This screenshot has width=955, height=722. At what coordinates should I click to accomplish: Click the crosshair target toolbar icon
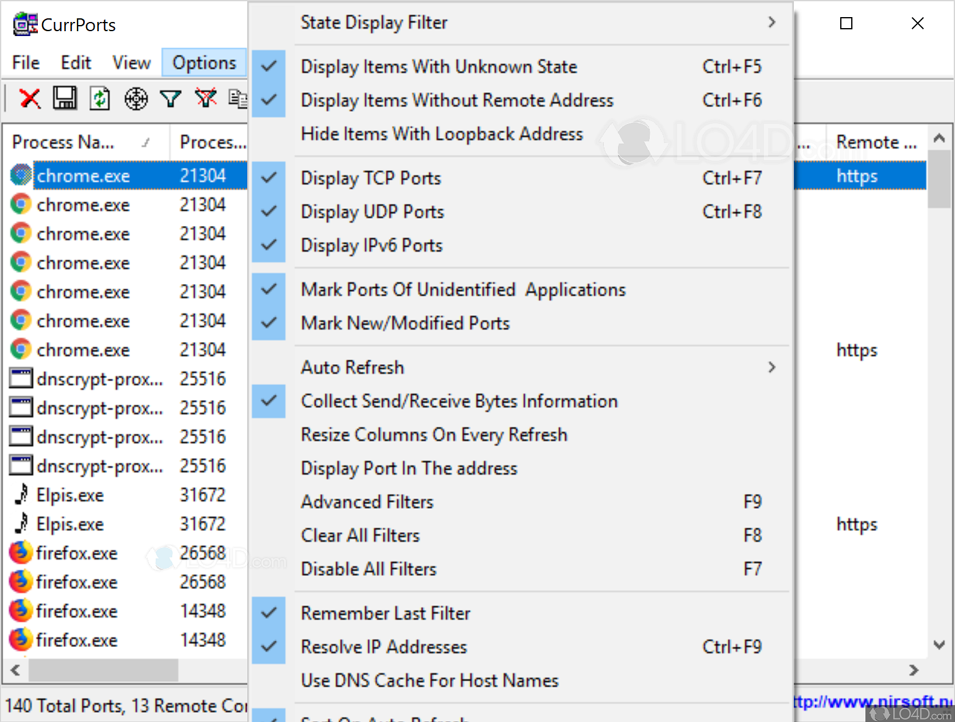136,98
